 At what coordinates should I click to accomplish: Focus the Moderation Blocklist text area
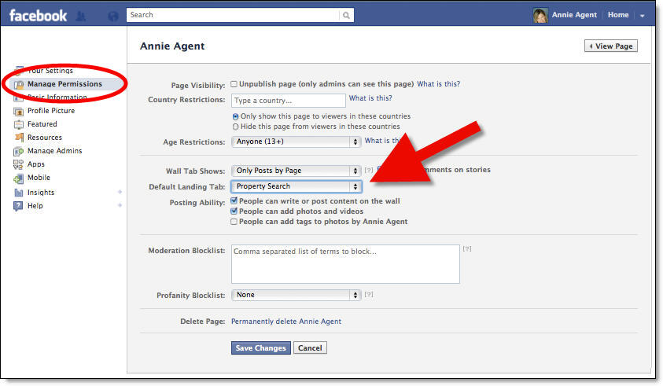(x=345, y=264)
